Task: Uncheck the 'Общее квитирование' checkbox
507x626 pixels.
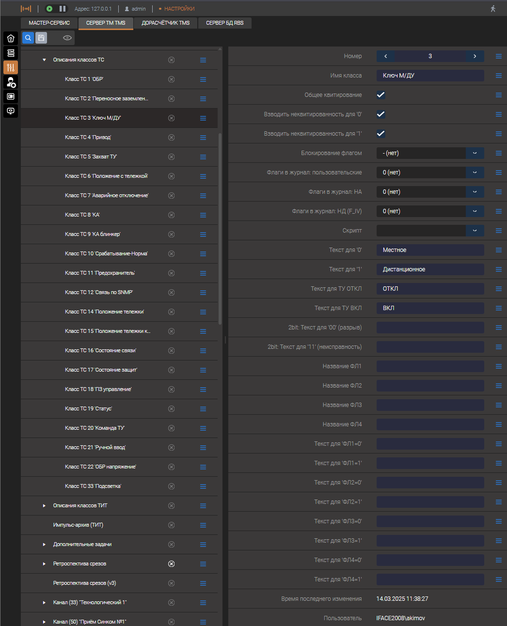Action: coord(381,95)
